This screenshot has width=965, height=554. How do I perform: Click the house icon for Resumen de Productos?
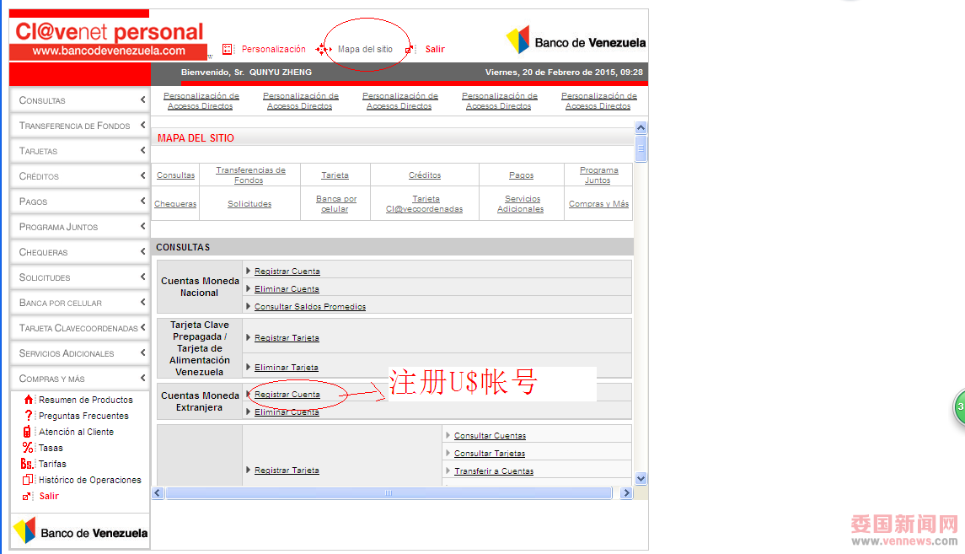tap(29, 400)
